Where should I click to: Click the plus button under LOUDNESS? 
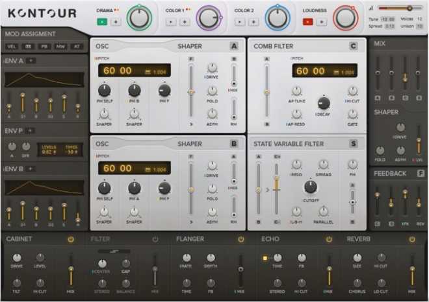point(322,21)
